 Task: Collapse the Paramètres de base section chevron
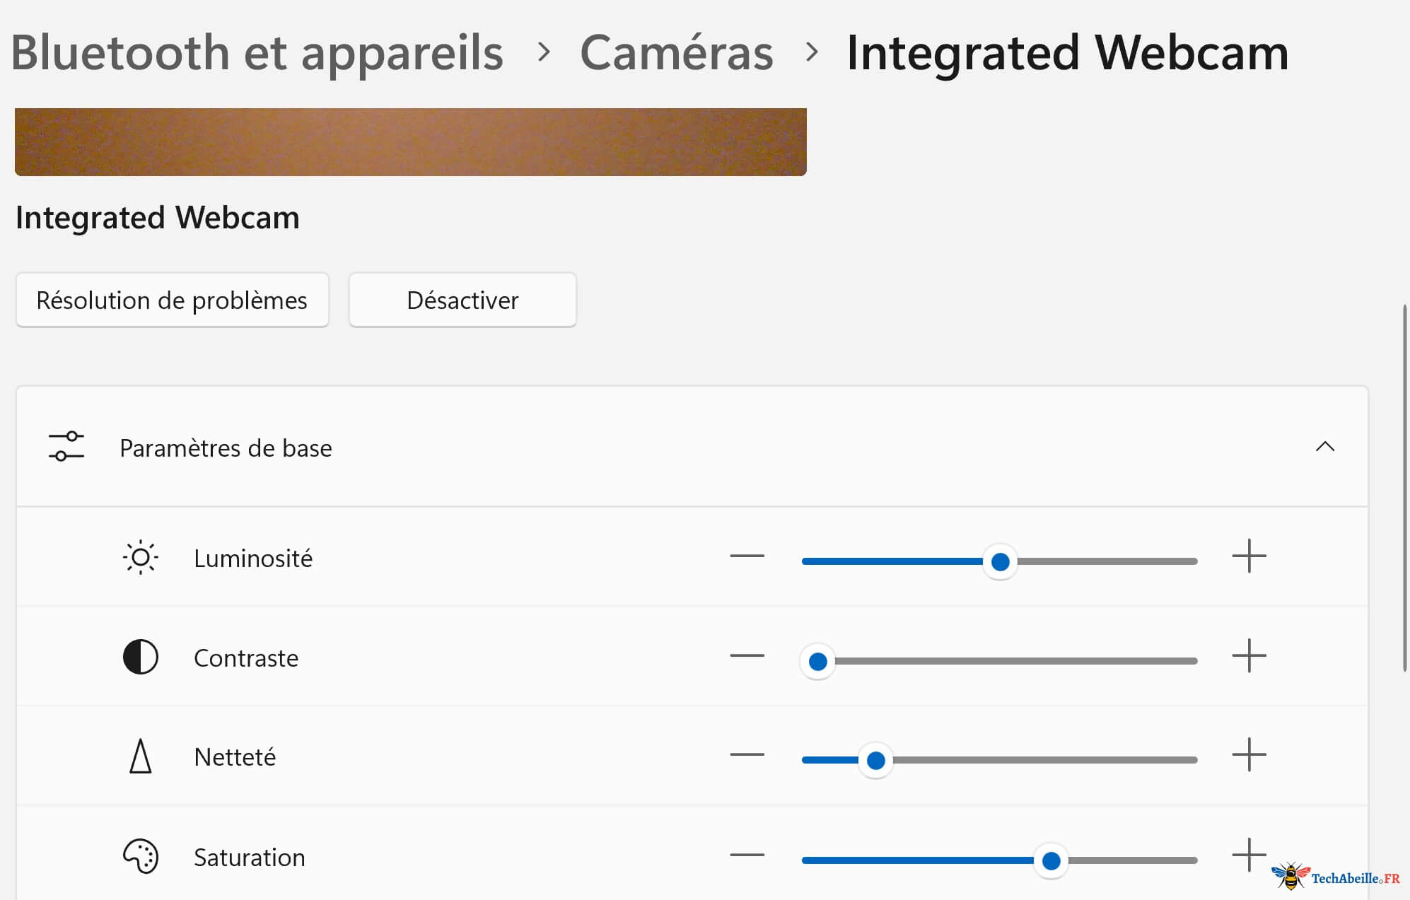coord(1325,447)
